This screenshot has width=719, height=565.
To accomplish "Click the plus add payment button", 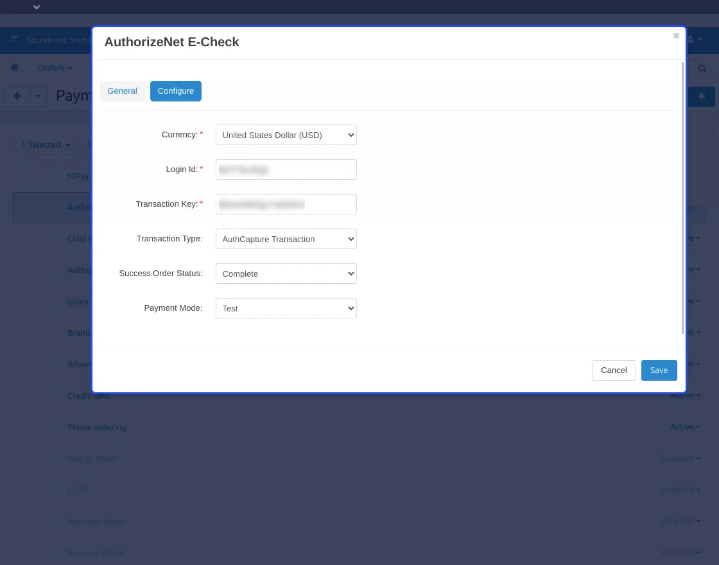I will point(702,96).
